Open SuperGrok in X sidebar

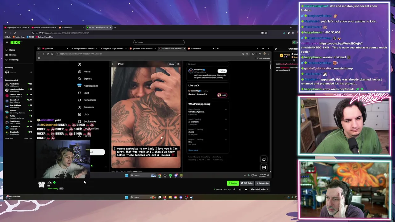tap(87, 100)
